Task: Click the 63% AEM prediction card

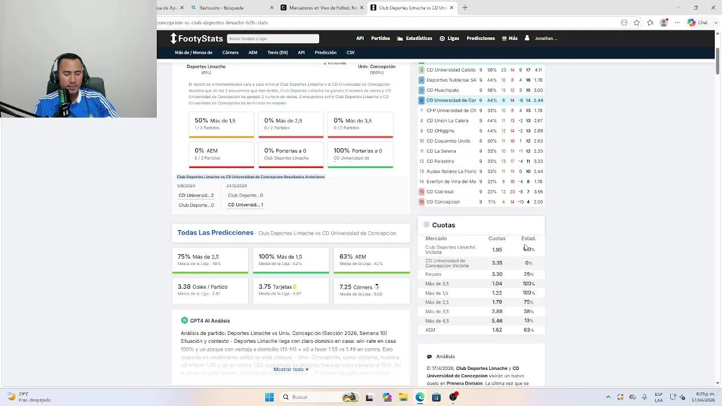Action: point(372,261)
